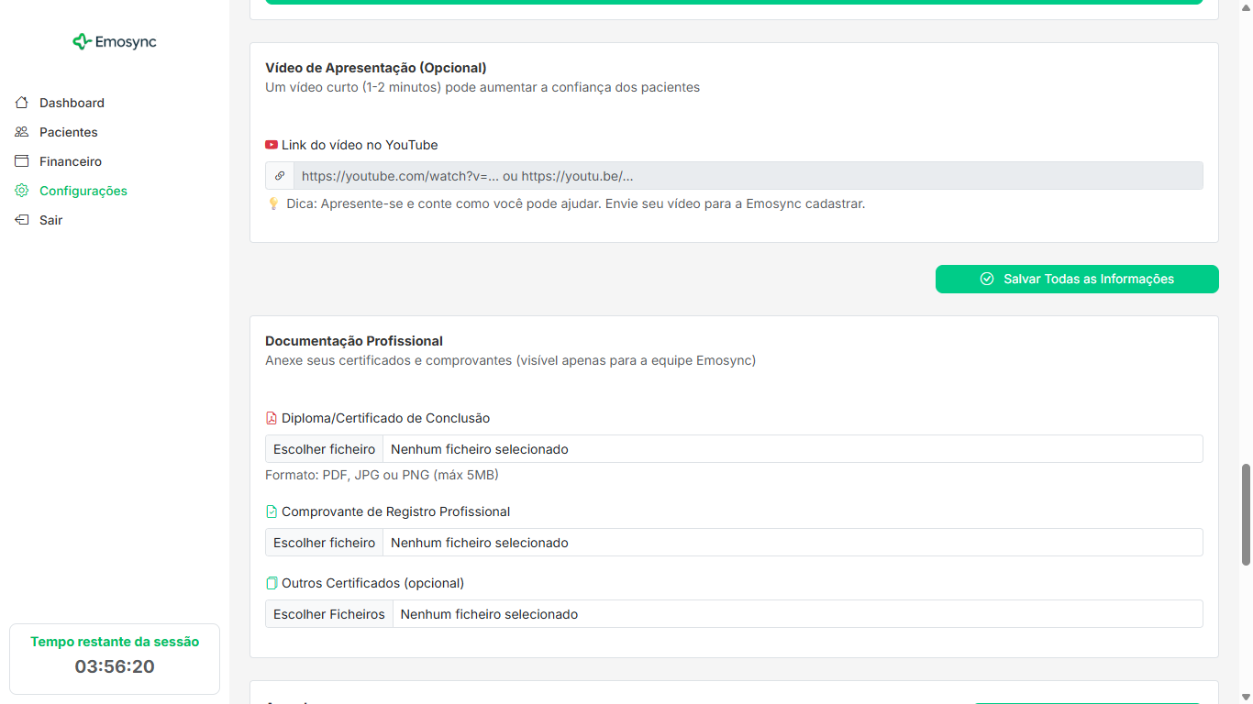Viewport: 1253px width, 704px height.
Task: Click the green document icon for Comprovante de Registro
Action: [271, 511]
